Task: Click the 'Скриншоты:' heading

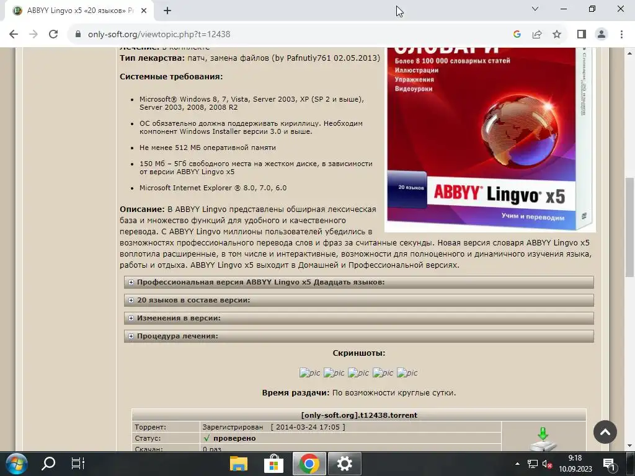Action: tap(359, 353)
